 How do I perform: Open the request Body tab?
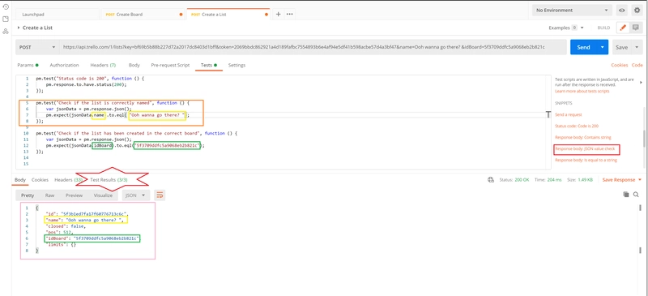(x=134, y=65)
